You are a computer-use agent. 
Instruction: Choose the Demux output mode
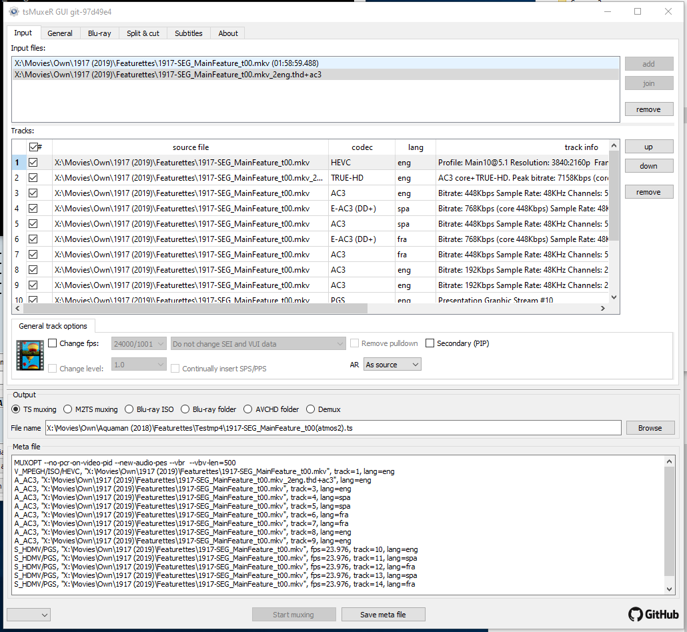[x=311, y=409]
